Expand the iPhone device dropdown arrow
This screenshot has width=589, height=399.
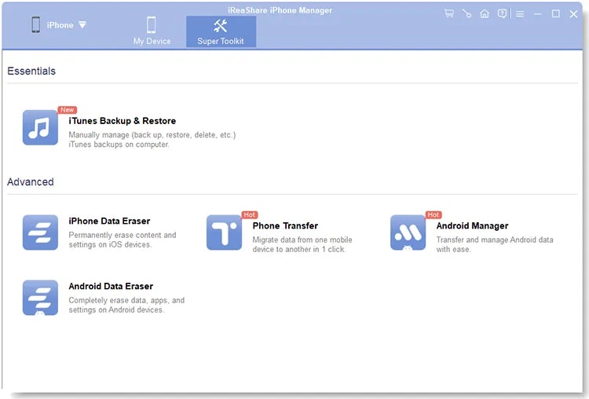pyautogui.click(x=82, y=25)
